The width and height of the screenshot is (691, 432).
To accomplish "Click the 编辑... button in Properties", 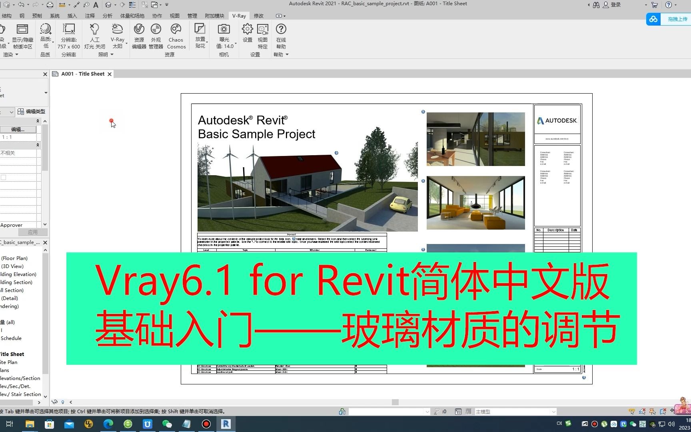I will (18, 129).
